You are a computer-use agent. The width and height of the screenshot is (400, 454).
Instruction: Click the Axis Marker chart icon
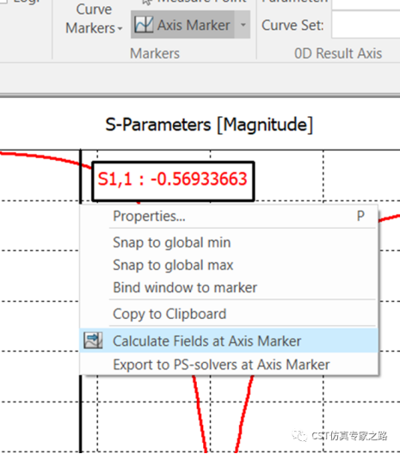click(x=144, y=25)
